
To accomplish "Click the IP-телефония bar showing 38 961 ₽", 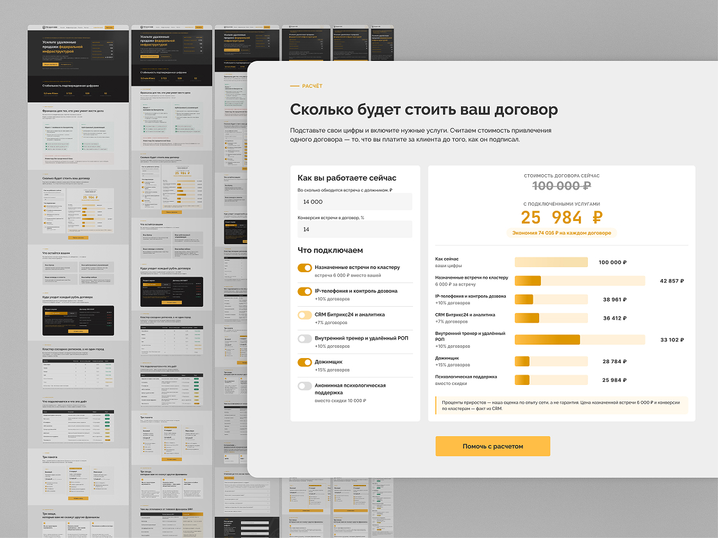I will (551, 300).
